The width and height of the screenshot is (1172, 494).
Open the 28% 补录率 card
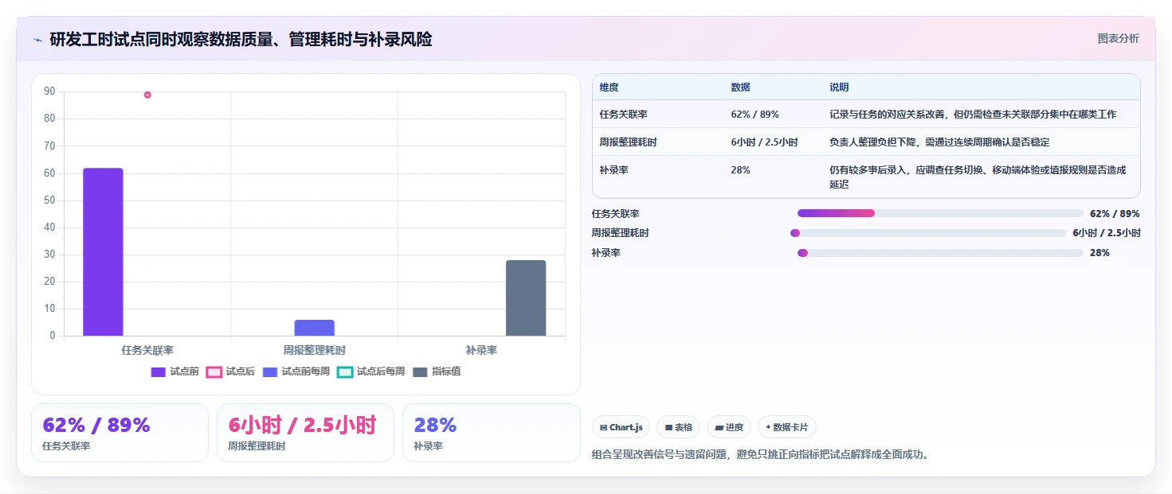click(x=492, y=433)
